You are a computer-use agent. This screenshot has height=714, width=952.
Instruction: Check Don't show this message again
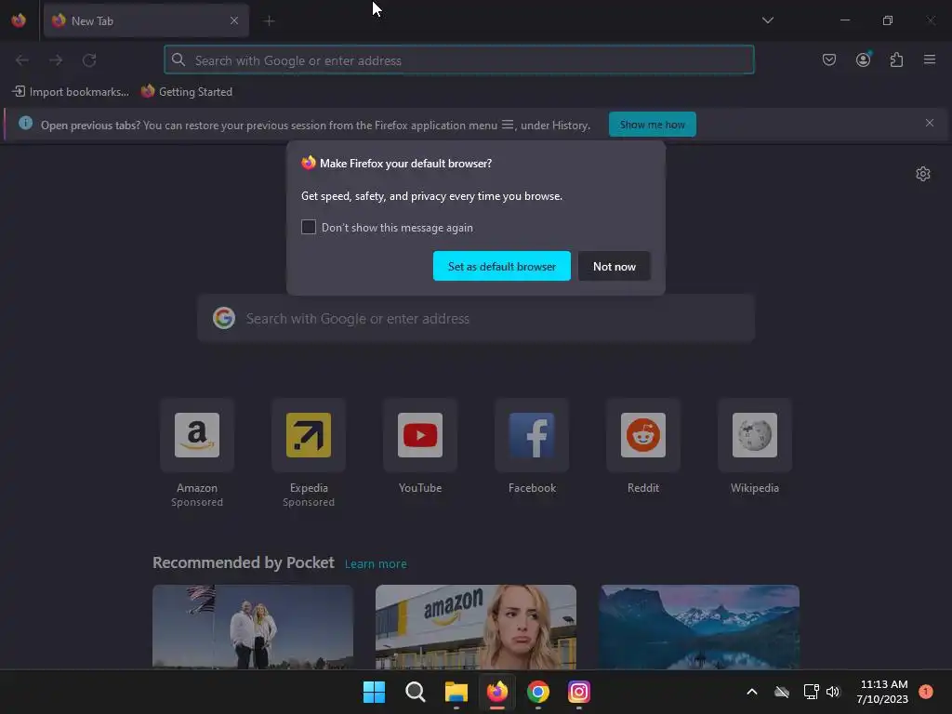pyautogui.click(x=309, y=227)
